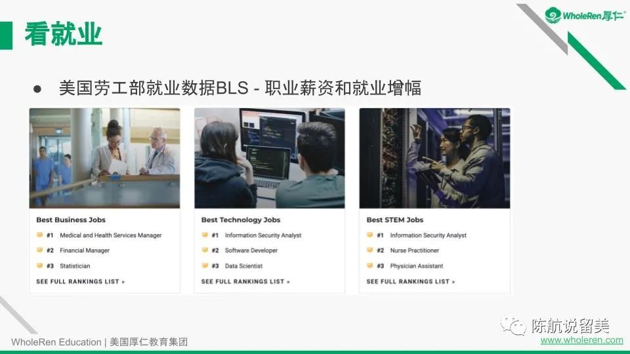630x354 pixels.
Task: Click the #1 medal icon under Best Business Jobs
Action: point(39,235)
